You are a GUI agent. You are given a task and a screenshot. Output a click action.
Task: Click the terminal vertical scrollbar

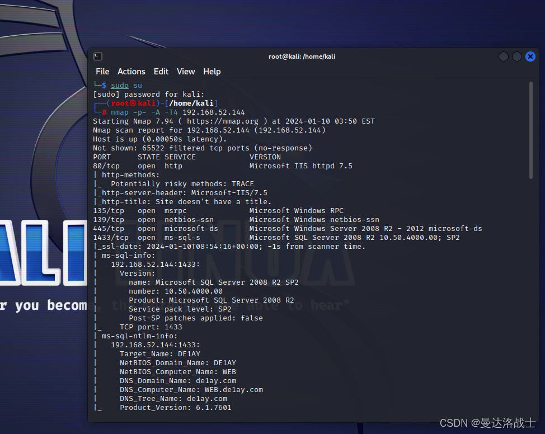pos(531,130)
